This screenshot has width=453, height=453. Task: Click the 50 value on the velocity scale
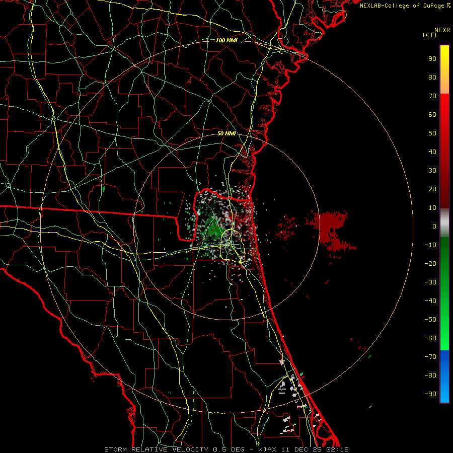coord(432,133)
